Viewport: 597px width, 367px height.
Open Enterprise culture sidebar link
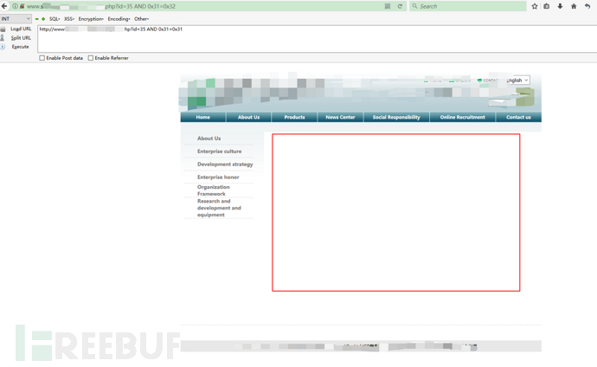[219, 151]
